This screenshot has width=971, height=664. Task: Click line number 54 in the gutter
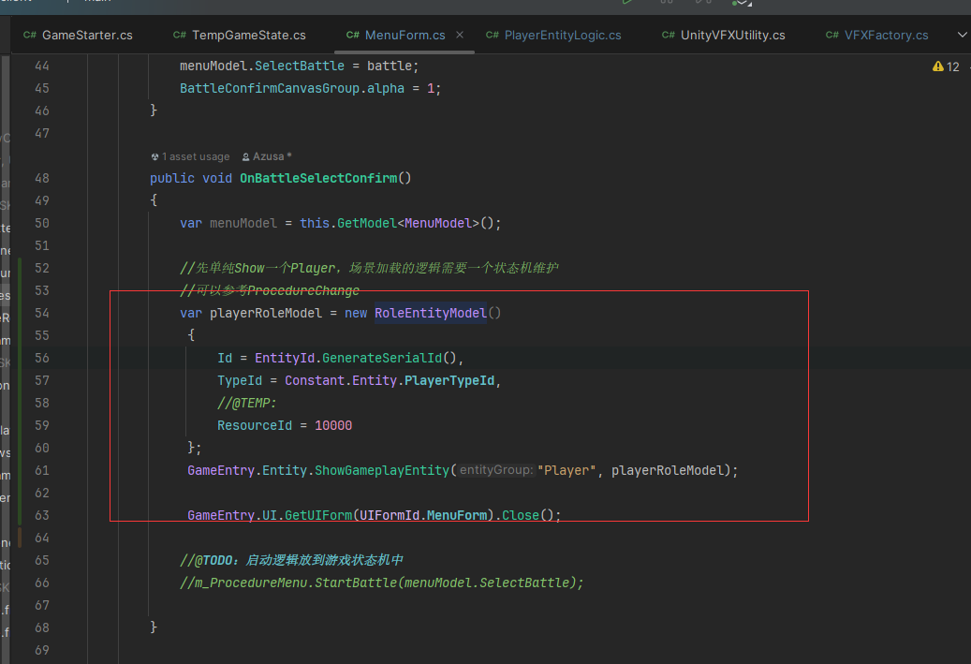point(40,313)
